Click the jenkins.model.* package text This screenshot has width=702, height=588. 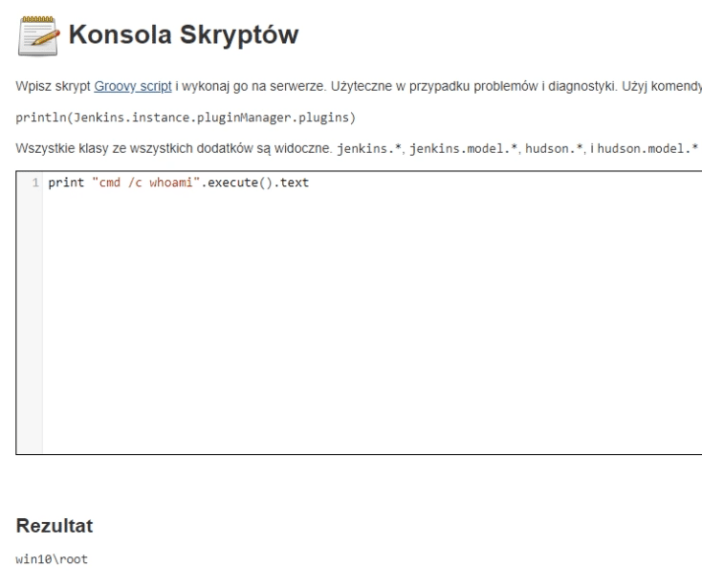[x=464, y=148]
